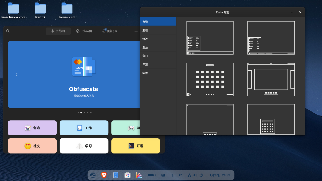The height and width of the screenshot is (181, 322).
Task: Open the power menu from the tray
Action: pyautogui.click(x=202, y=175)
